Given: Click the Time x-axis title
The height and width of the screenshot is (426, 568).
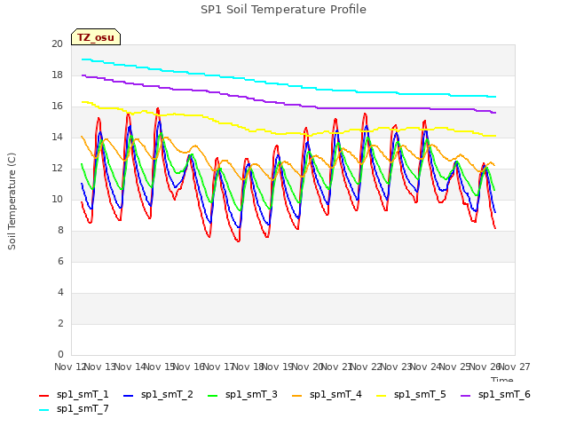Looking at the screenshot, I should (x=502, y=379).
